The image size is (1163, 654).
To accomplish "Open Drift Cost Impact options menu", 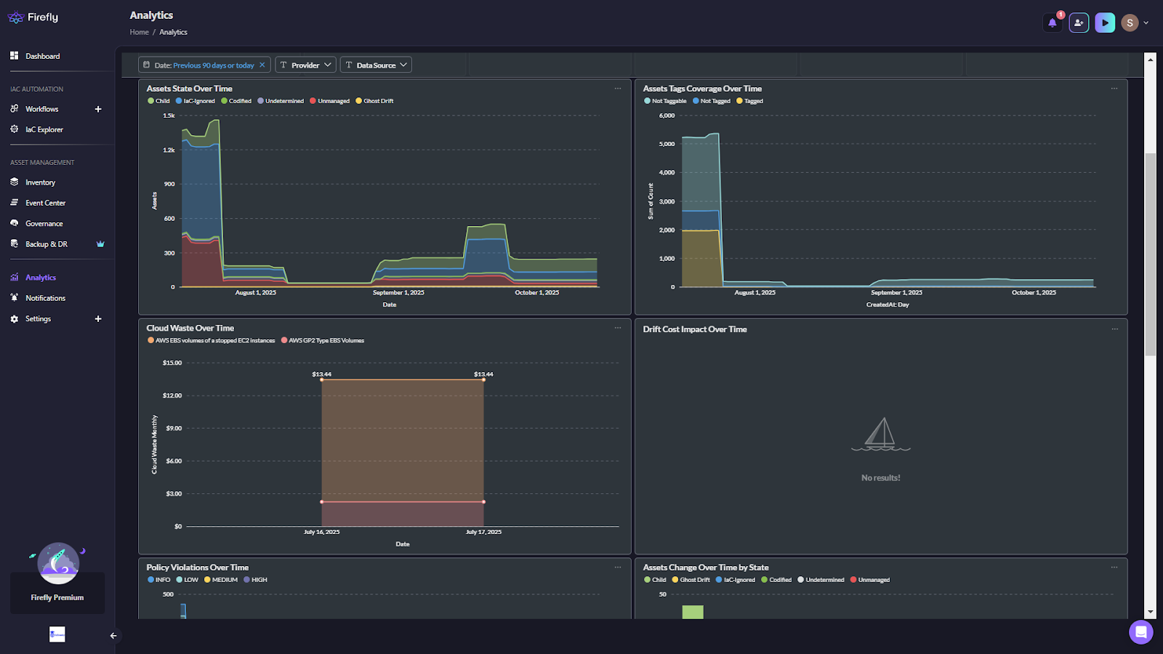I will (1114, 329).
